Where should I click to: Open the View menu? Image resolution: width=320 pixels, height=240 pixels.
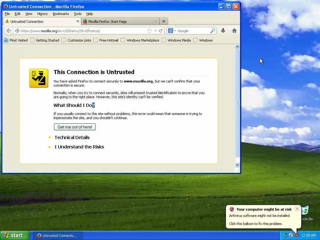tap(29, 14)
